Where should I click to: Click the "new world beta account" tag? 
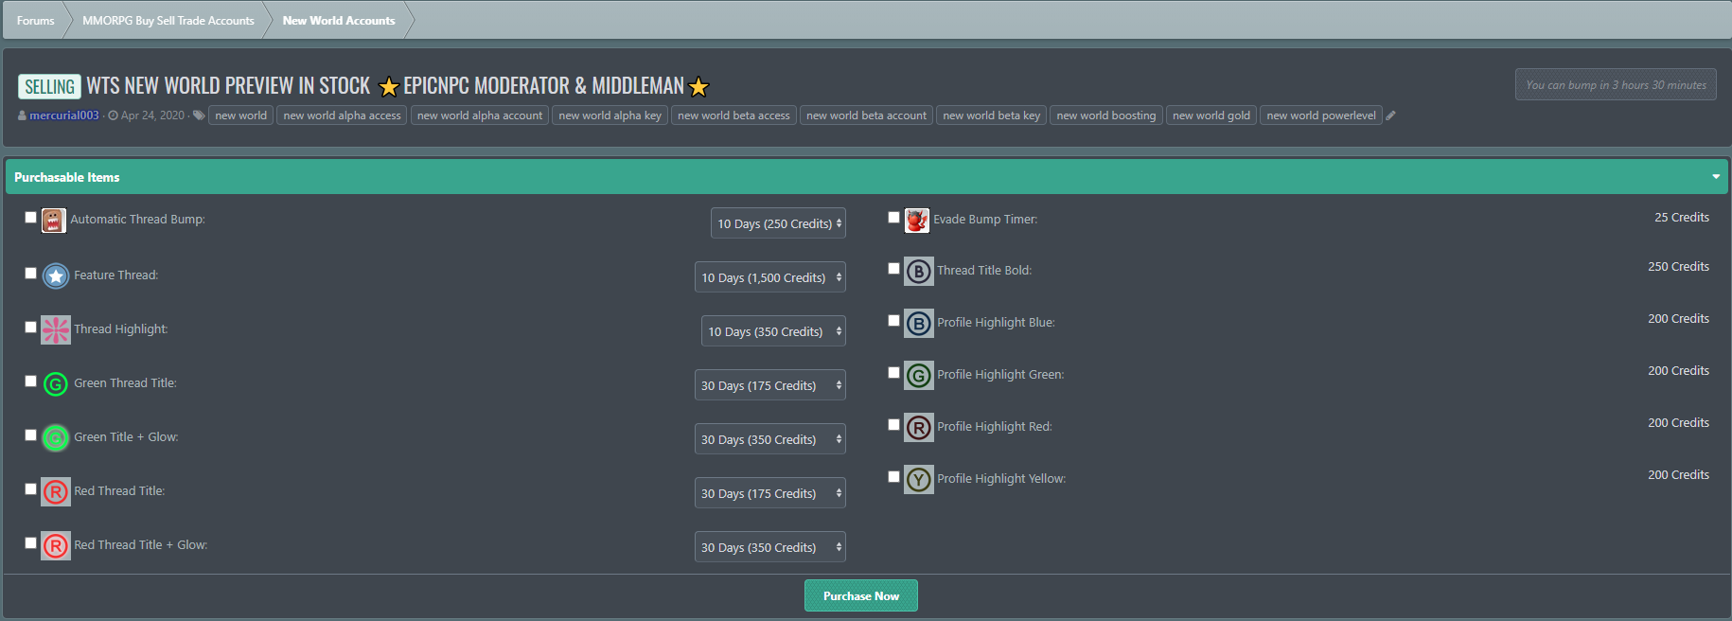pos(866,115)
